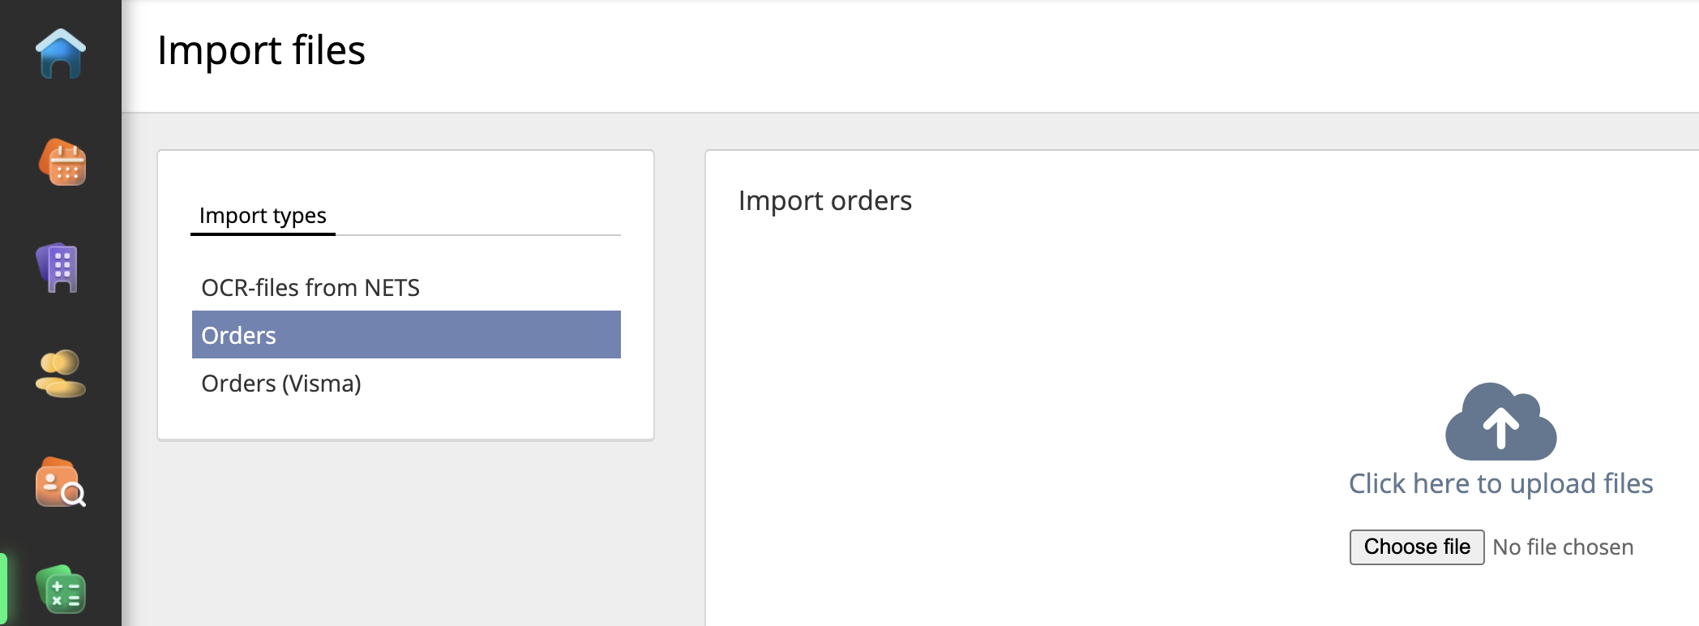The height and width of the screenshot is (626, 1699).
Task: Click the 'No file chosen' label
Action: [1563, 548]
